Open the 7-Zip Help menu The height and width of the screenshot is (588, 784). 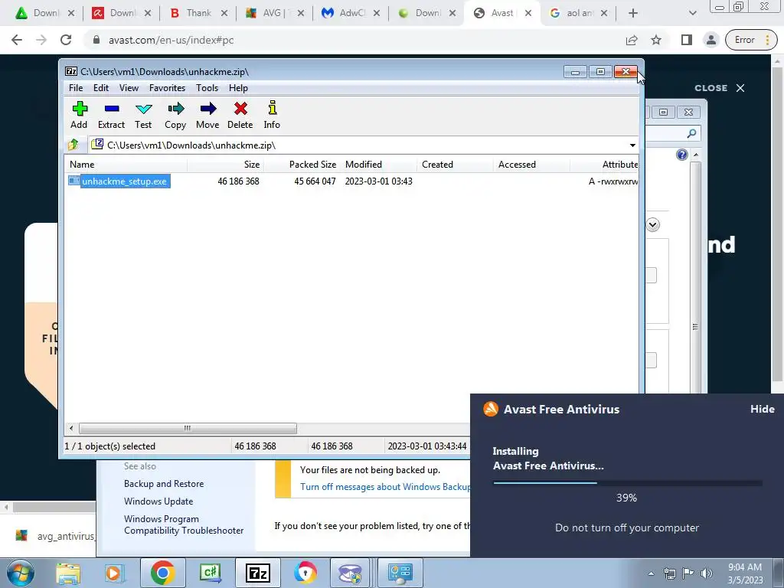click(x=239, y=88)
